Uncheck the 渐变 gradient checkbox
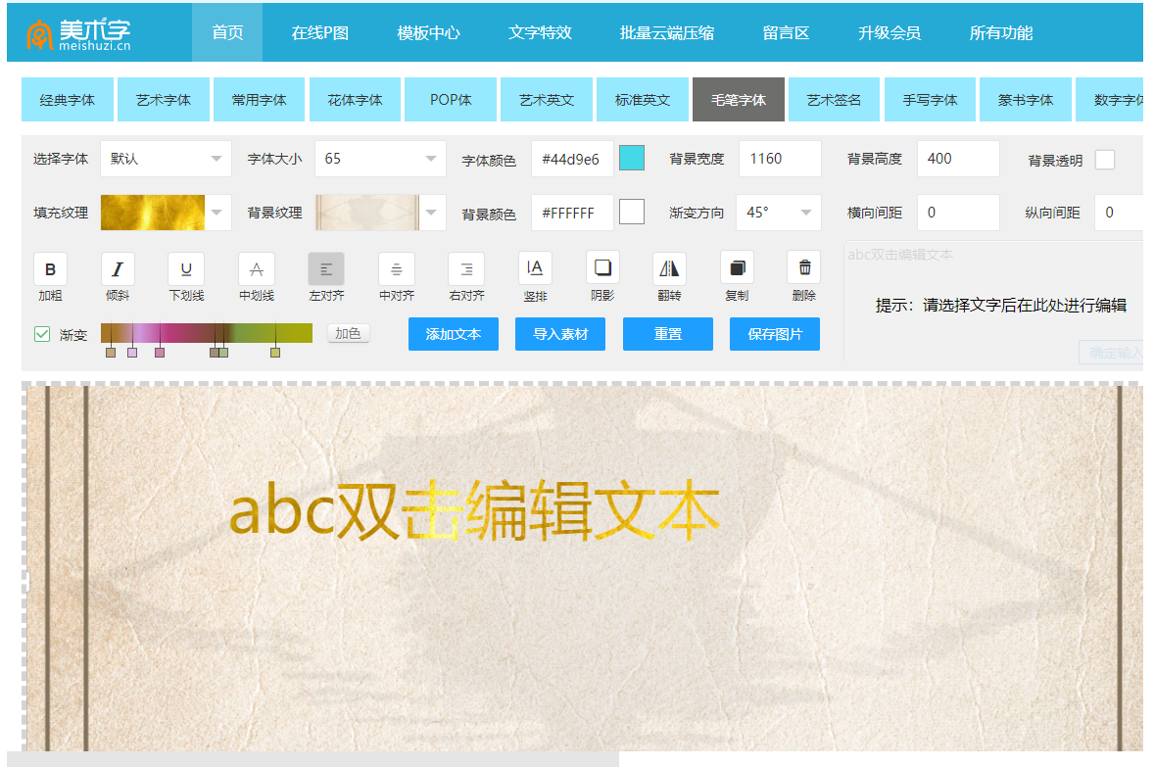Screen dimensions: 1154x767 click(42, 334)
